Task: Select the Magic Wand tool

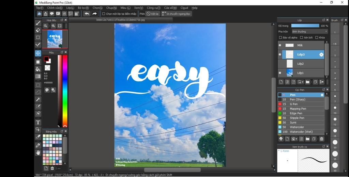Action: pos(38,99)
